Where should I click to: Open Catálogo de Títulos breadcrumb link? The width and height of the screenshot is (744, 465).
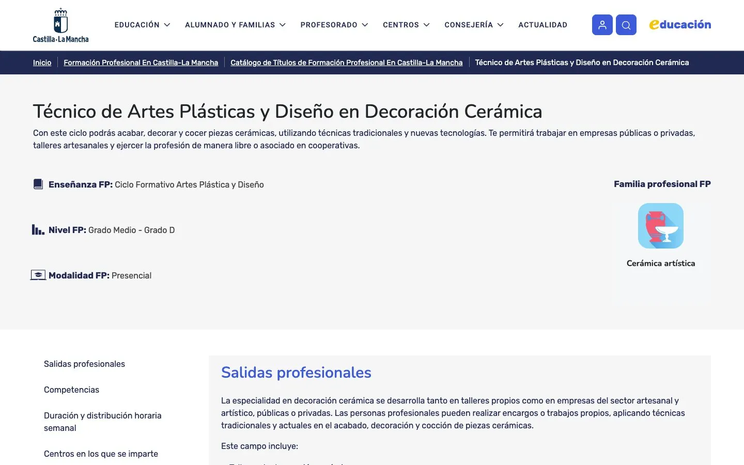347,63
